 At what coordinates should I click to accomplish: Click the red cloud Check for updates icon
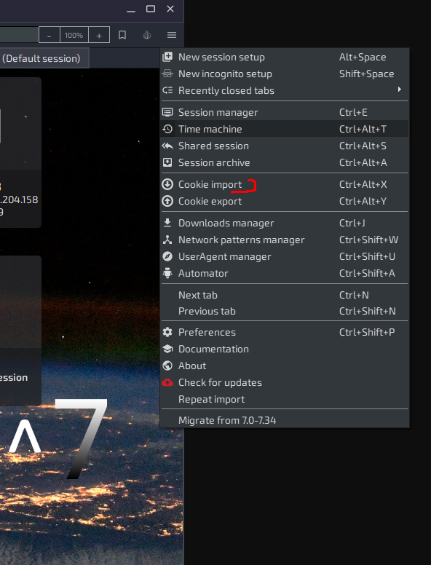(x=167, y=382)
